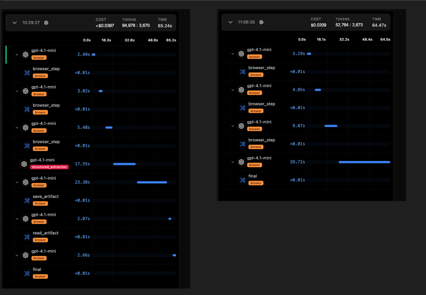Select the OpenAI icon on the 39.72s gpt-4.1-mini span

tap(241, 162)
